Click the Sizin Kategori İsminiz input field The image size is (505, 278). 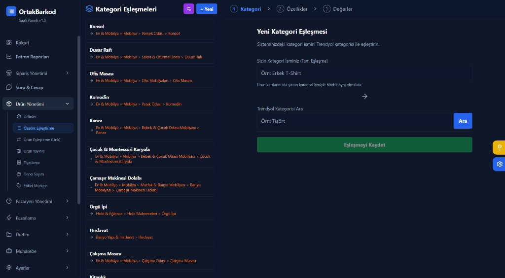[364, 73]
